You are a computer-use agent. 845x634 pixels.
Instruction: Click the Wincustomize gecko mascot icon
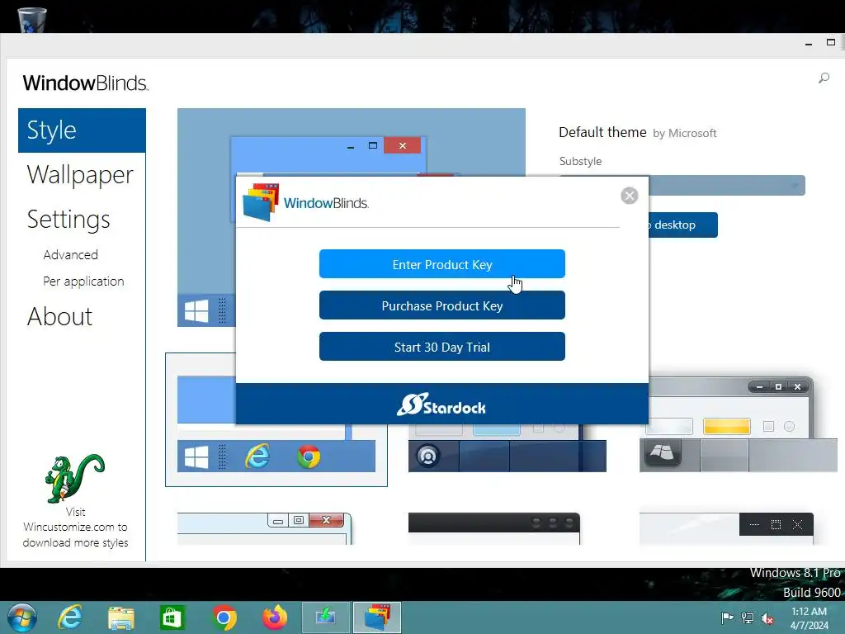[x=74, y=478]
